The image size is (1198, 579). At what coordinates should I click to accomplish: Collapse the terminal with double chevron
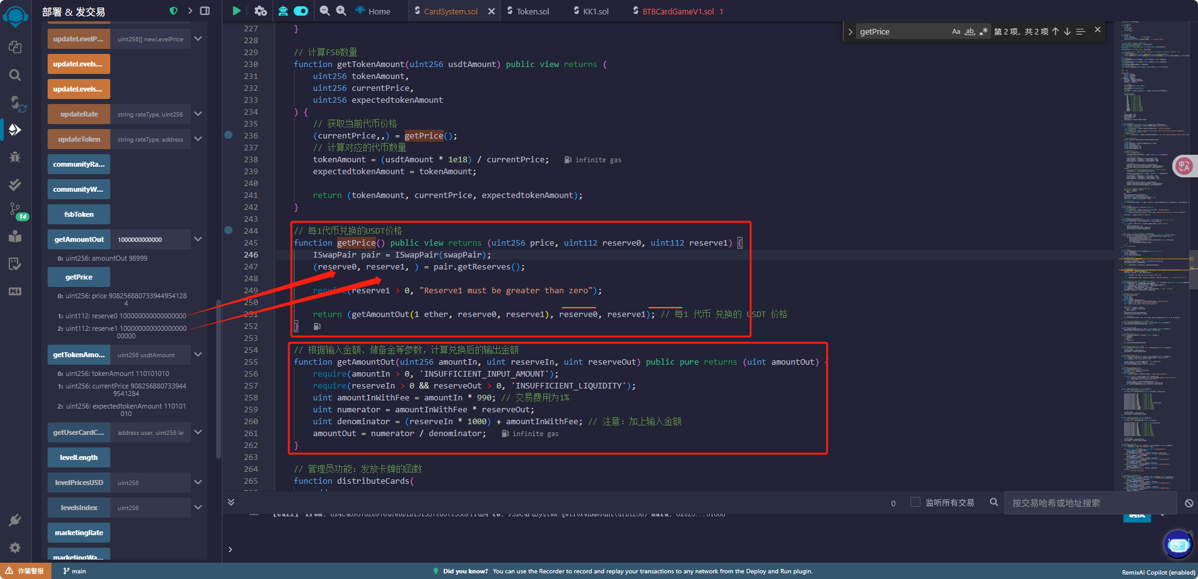tap(231, 503)
